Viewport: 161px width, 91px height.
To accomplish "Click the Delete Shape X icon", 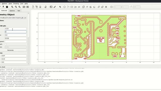I will coord(106,7).
